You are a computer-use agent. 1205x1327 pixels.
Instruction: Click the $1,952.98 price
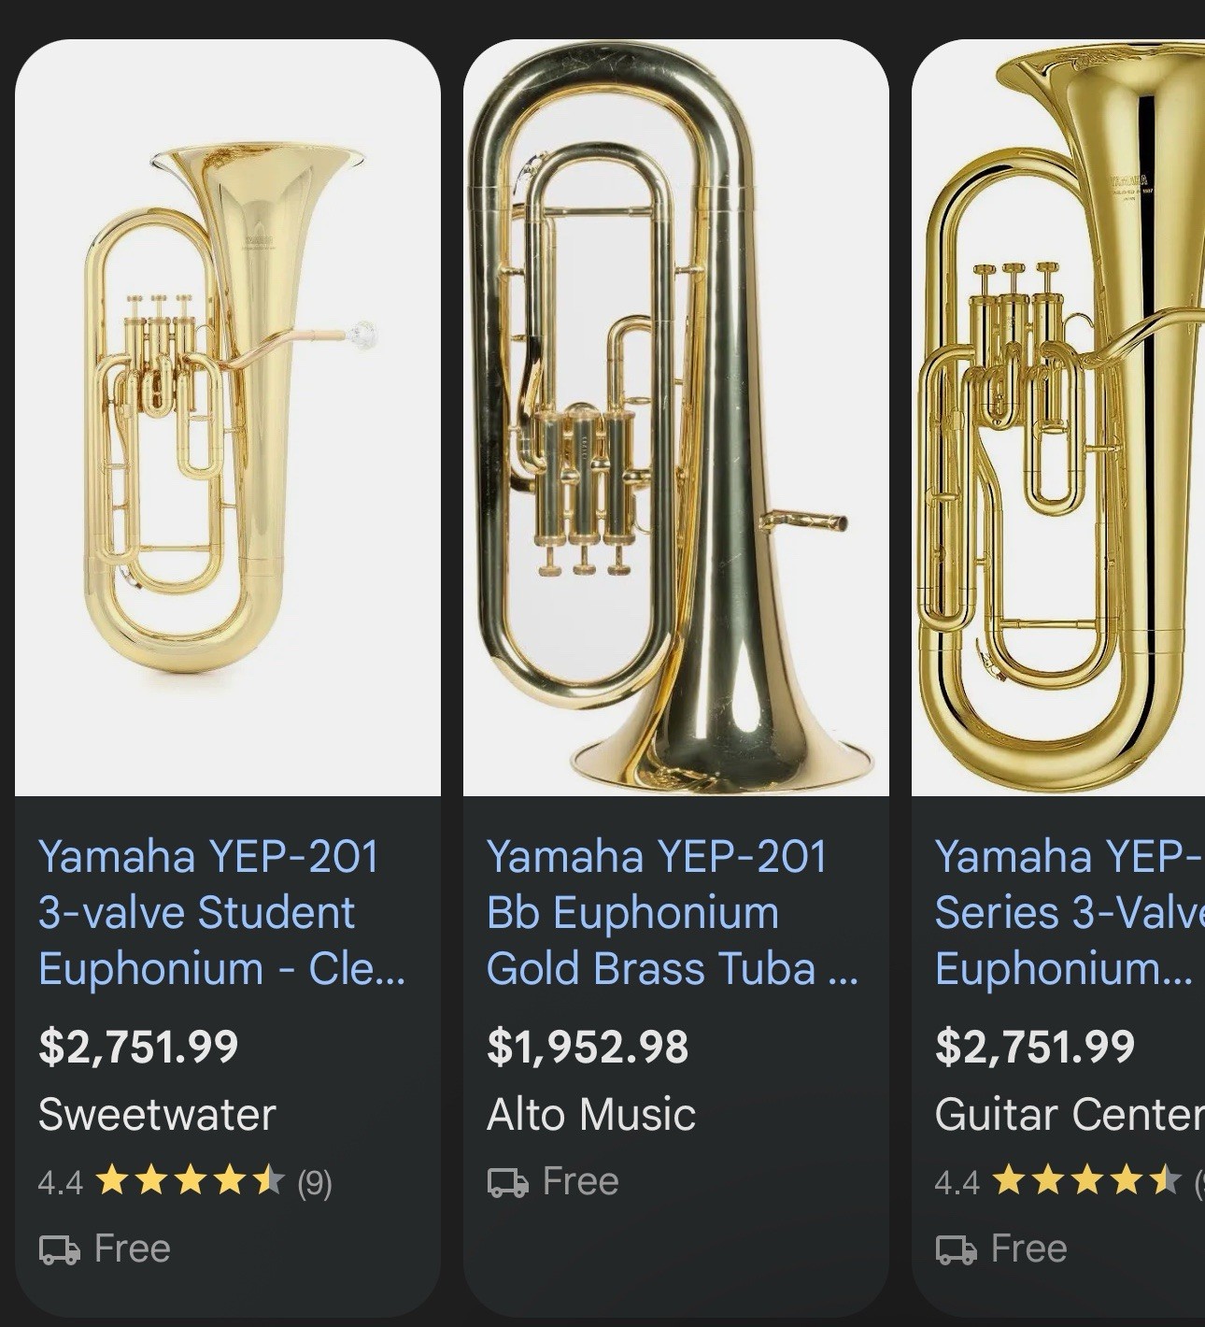point(588,1046)
